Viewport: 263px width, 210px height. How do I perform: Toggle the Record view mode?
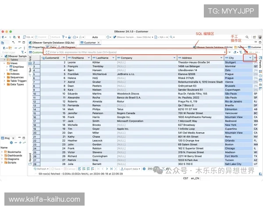coord(30,157)
